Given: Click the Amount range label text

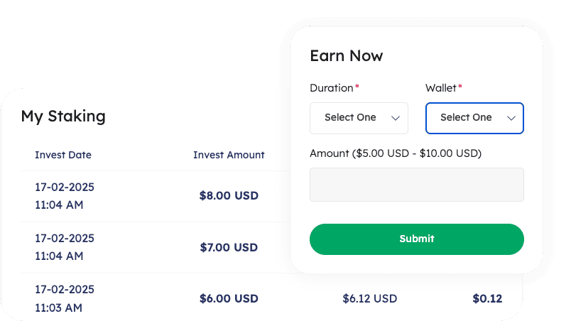Looking at the screenshot, I should [396, 153].
